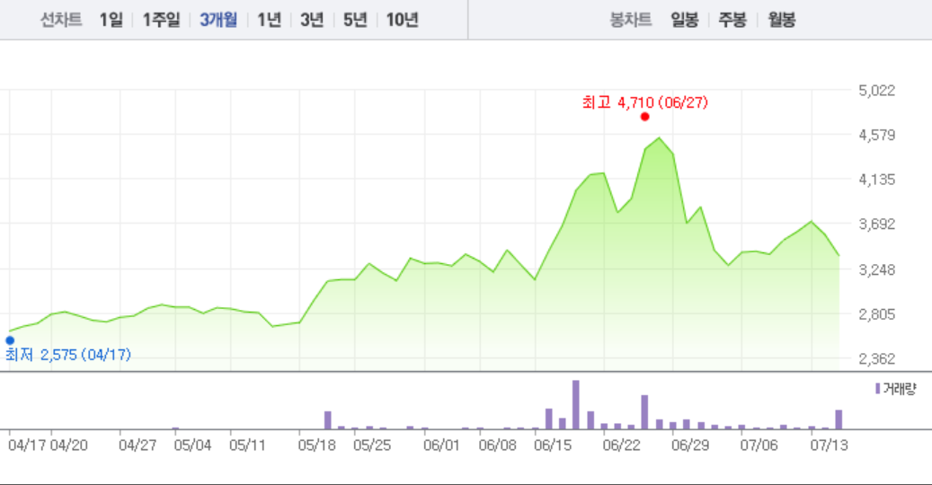Show the 1년 line chart
This screenshot has height=485, width=932.
269,20
